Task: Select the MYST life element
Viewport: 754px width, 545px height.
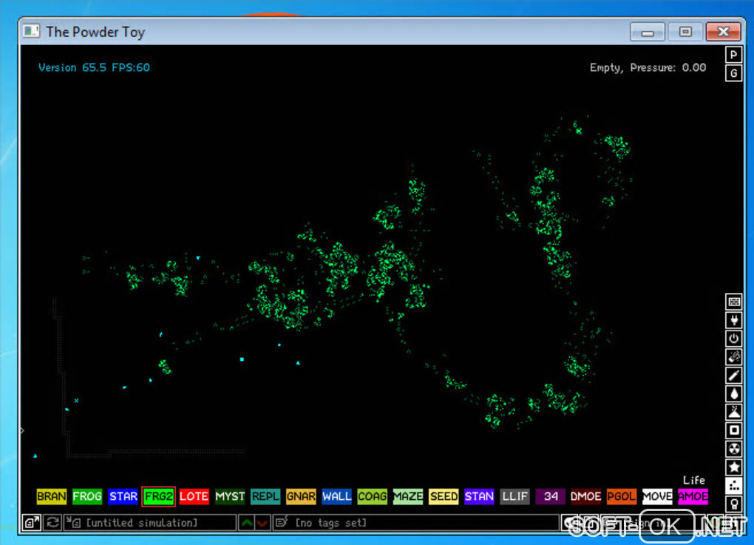Action: [x=230, y=496]
